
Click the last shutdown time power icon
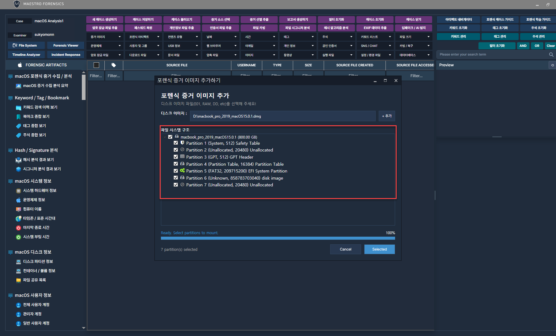pyautogui.click(x=19, y=228)
